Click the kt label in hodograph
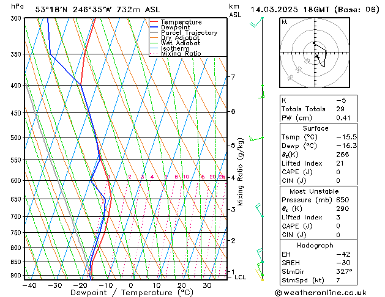This screenshot has height=297, width=385. point(285,22)
